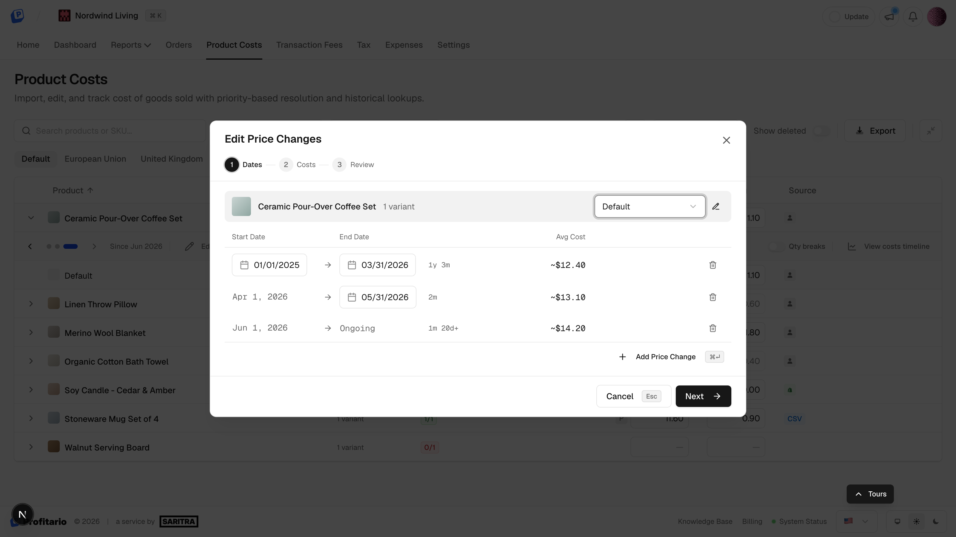Open calendar for 01/01/2025 start date
956x537 pixels.
click(269, 265)
